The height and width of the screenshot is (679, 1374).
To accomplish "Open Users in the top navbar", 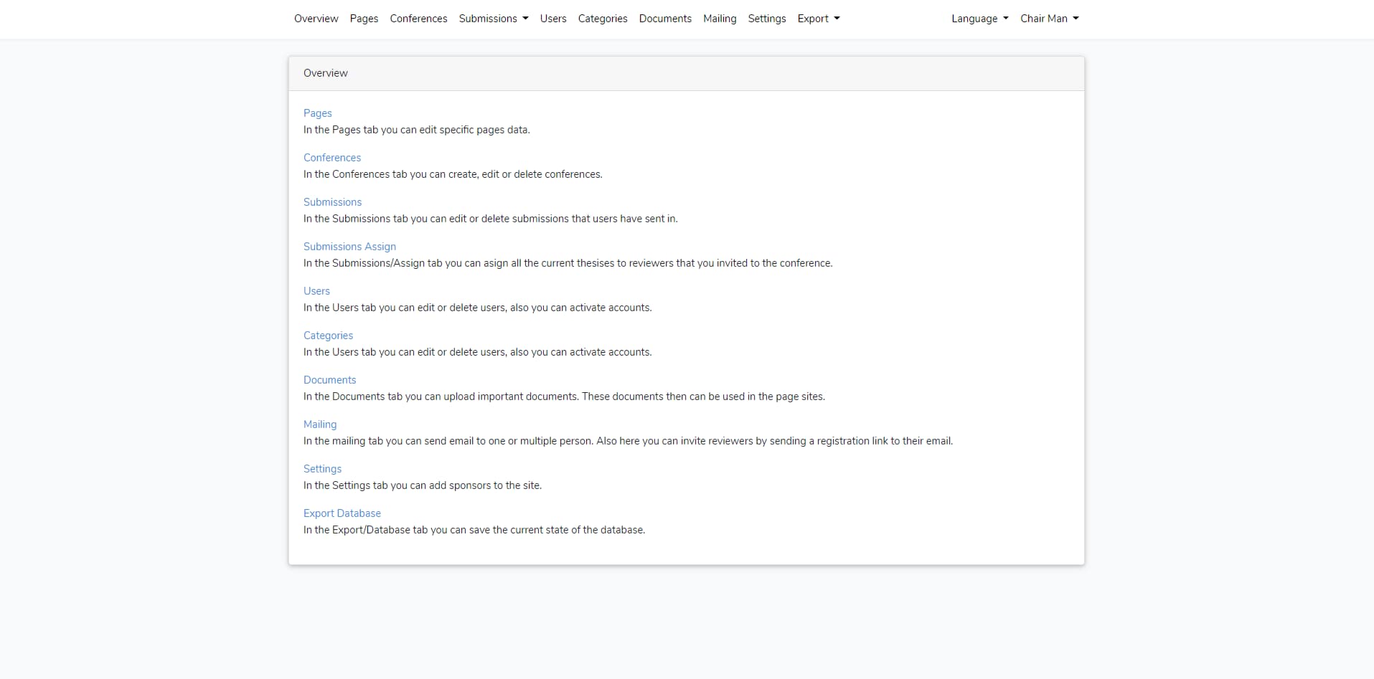I will [x=553, y=19].
